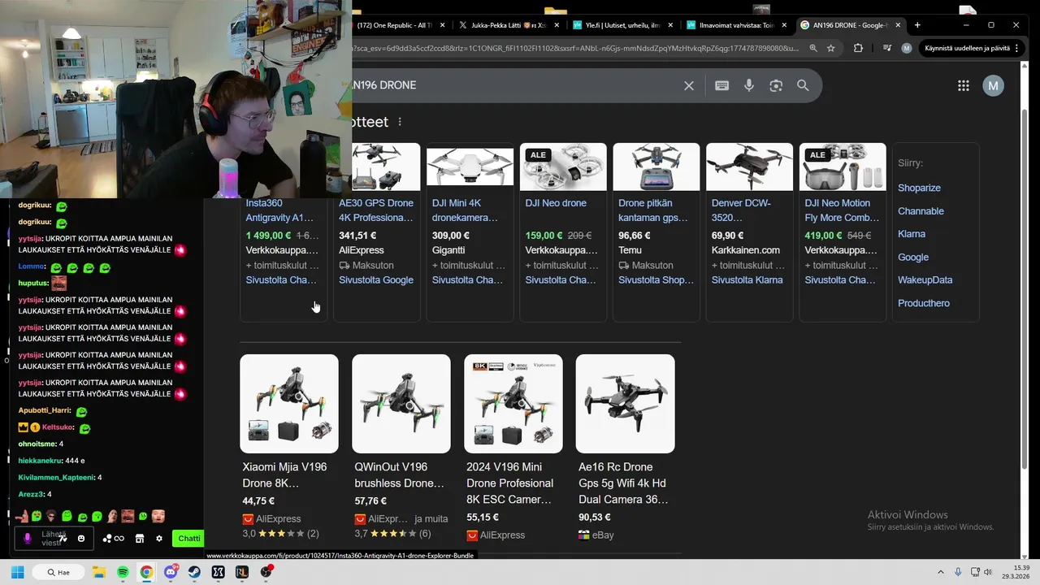Image resolution: width=1040 pixels, height=585 pixels.
Task: Click the Käynnistä uudelleen ja päivitä button
Action: 971,48
